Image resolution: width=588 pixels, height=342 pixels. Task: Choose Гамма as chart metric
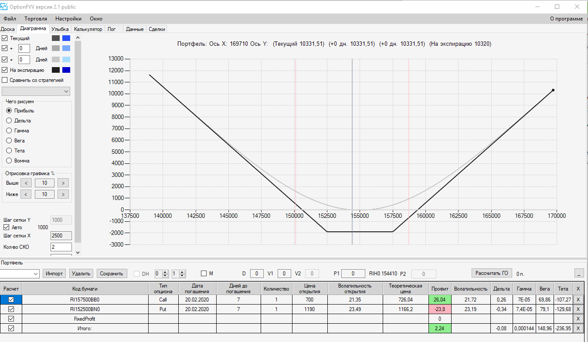click(9, 131)
